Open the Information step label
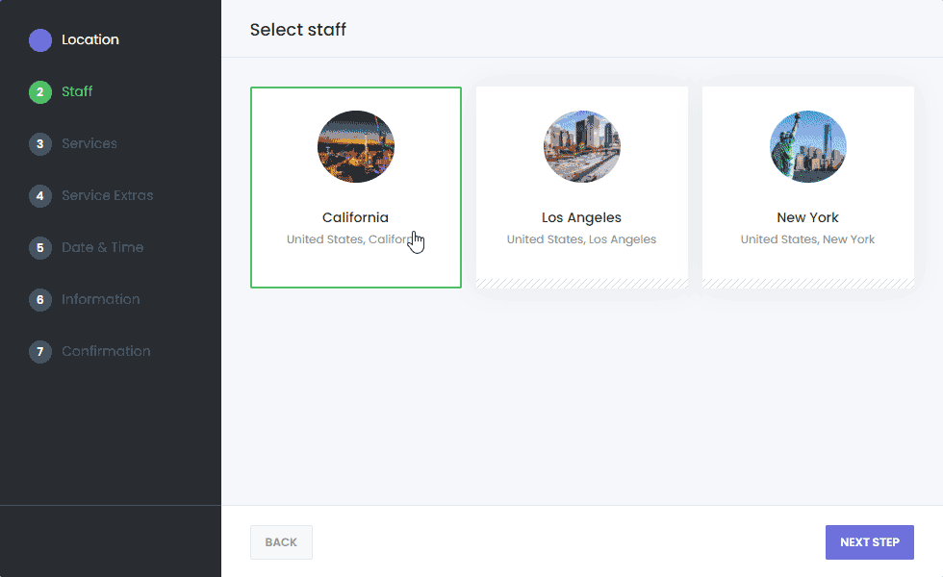Image resolution: width=943 pixels, height=577 pixels. coord(101,299)
